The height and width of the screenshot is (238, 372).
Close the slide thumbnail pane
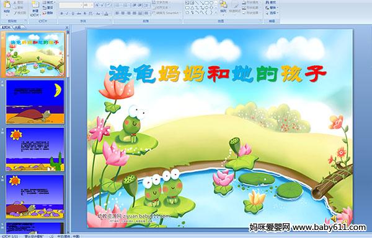tap(67, 27)
